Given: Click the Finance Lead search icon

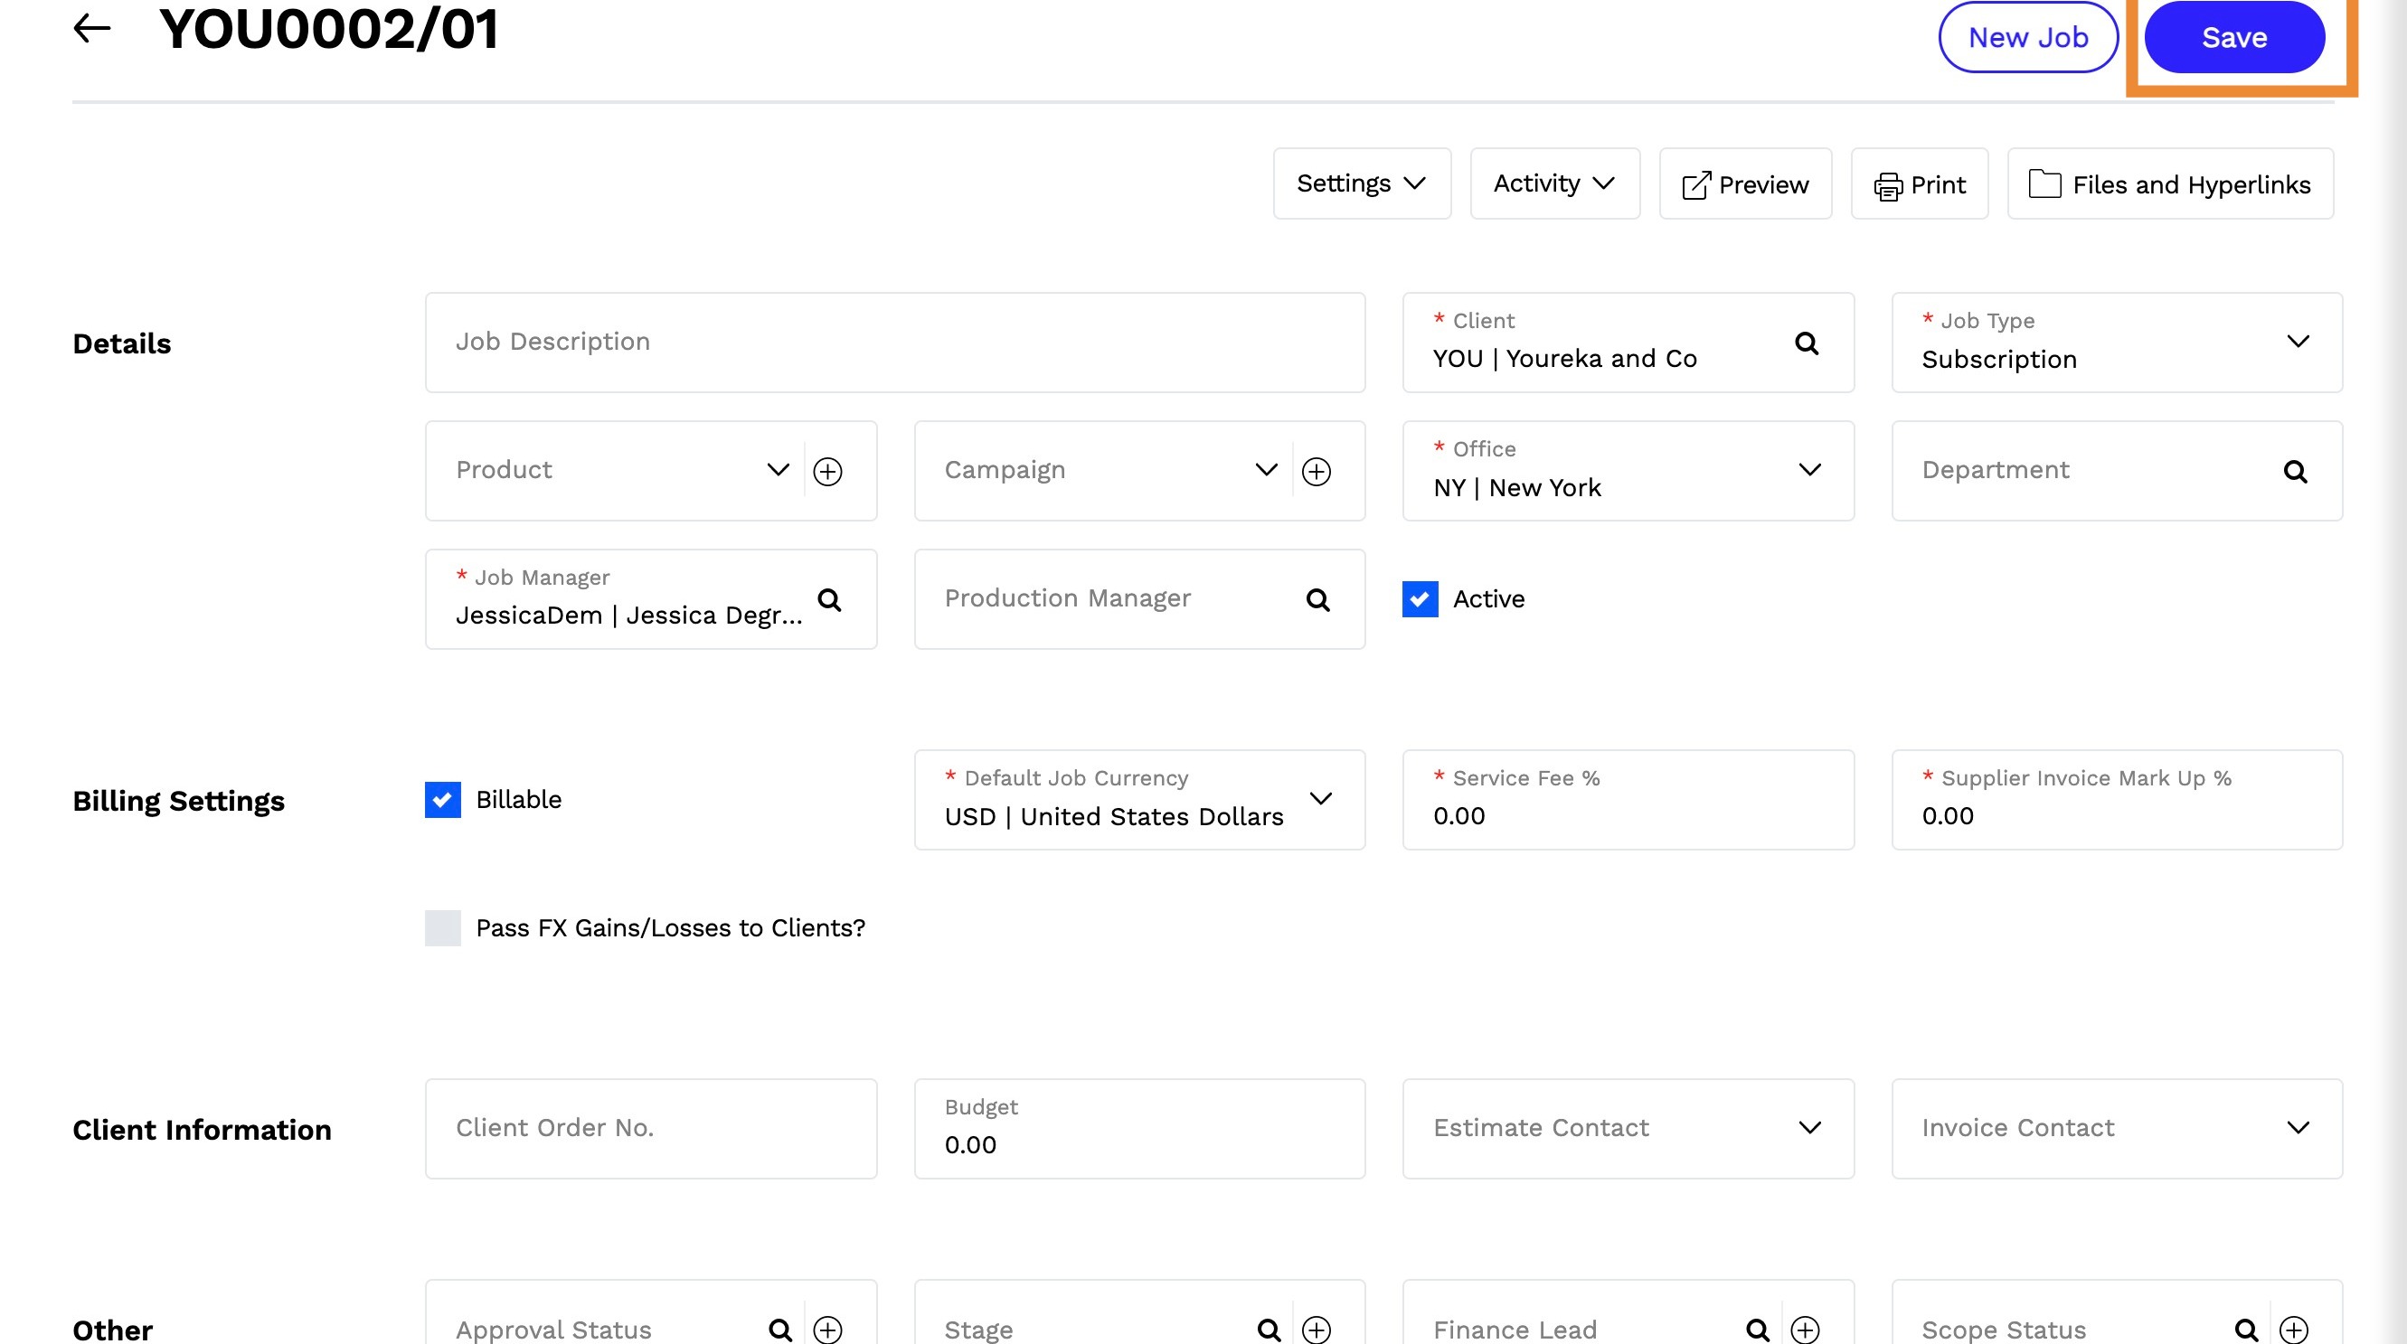Looking at the screenshot, I should tap(1757, 1328).
